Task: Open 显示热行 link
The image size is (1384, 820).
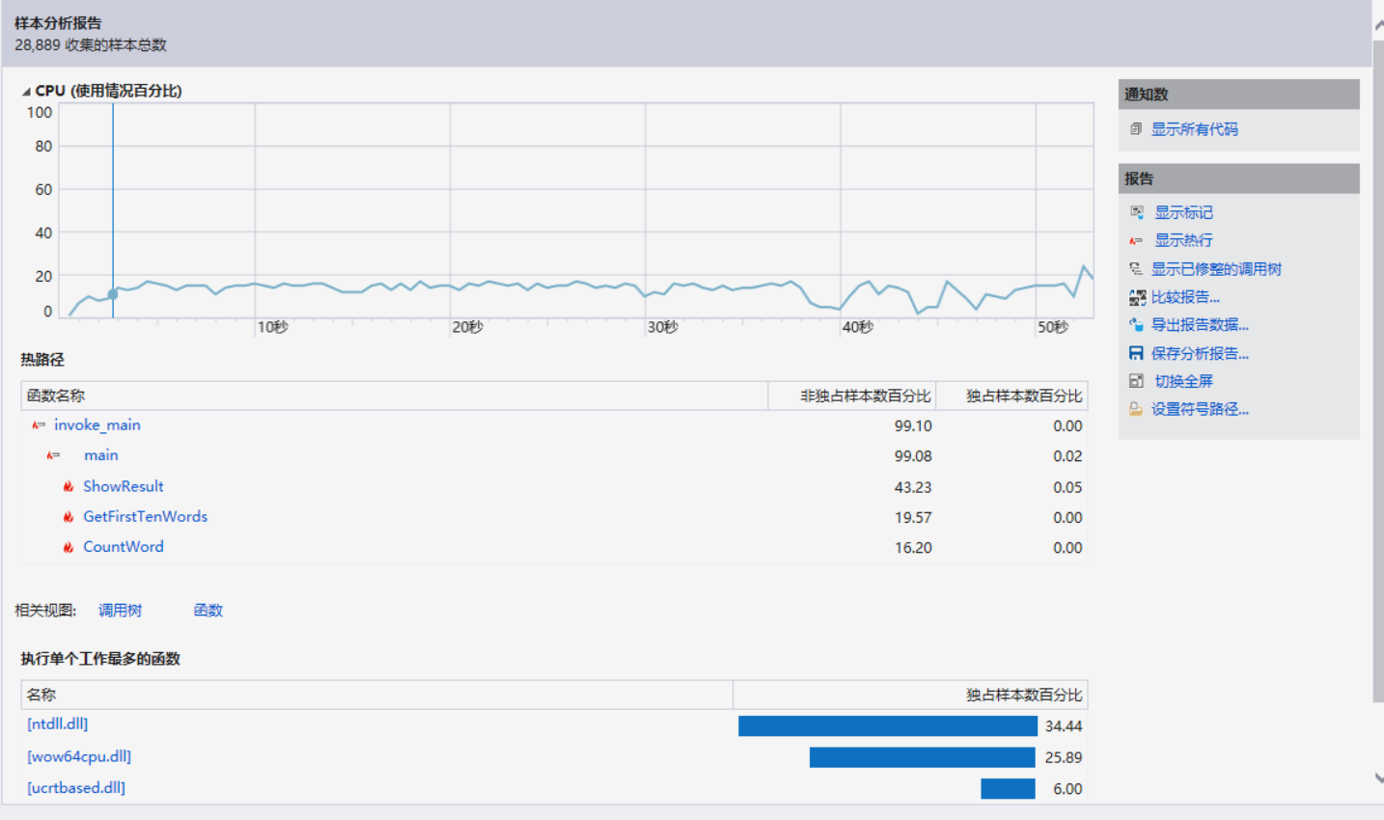Action: pyautogui.click(x=1183, y=240)
